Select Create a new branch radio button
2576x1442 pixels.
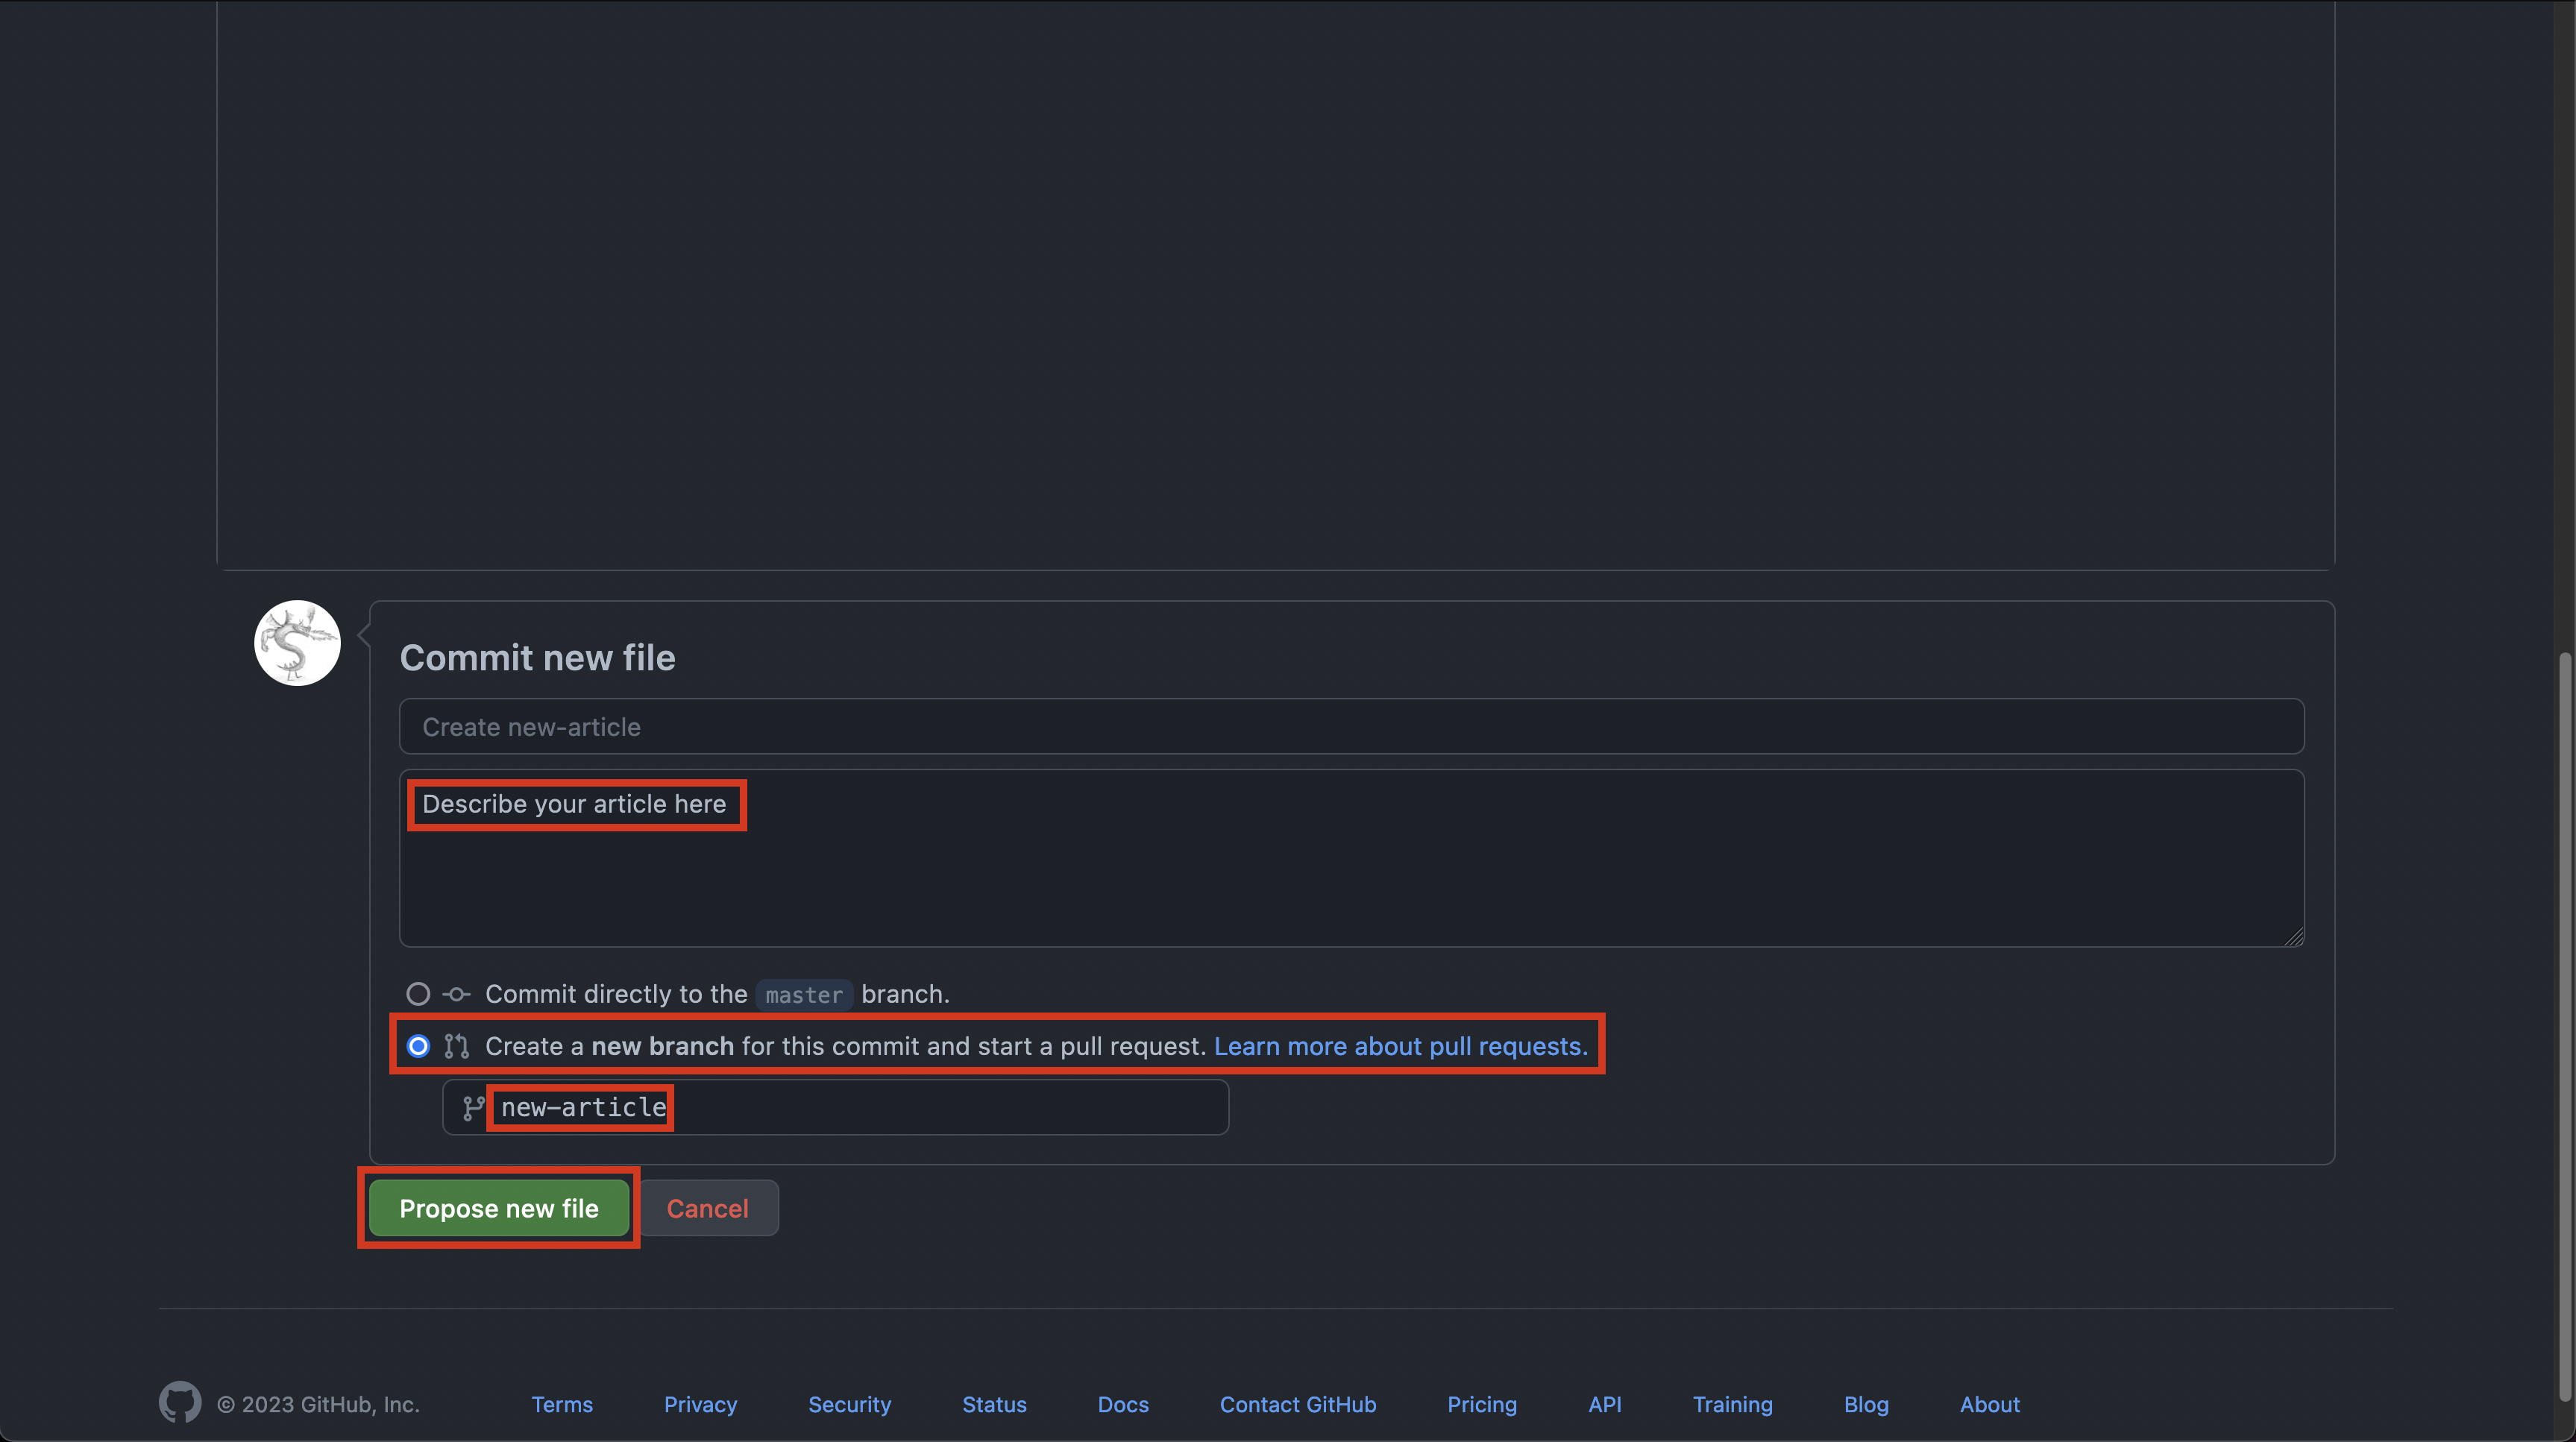tap(418, 1046)
